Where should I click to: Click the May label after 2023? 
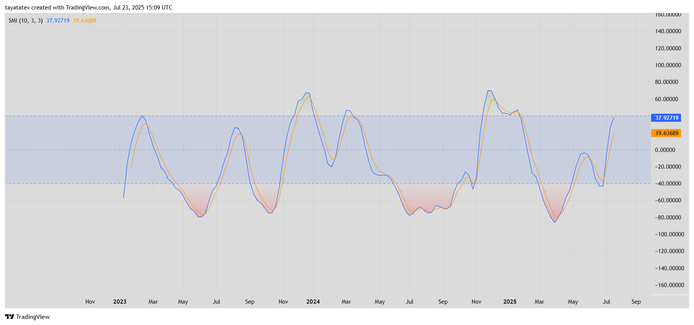coord(183,302)
